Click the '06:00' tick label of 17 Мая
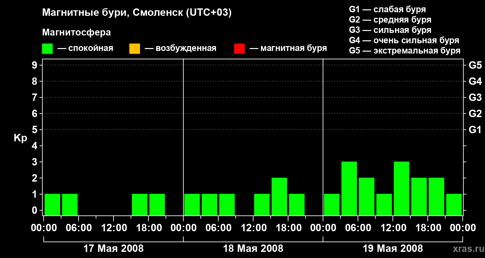The width and height of the screenshot is (485, 258). pos(79,228)
